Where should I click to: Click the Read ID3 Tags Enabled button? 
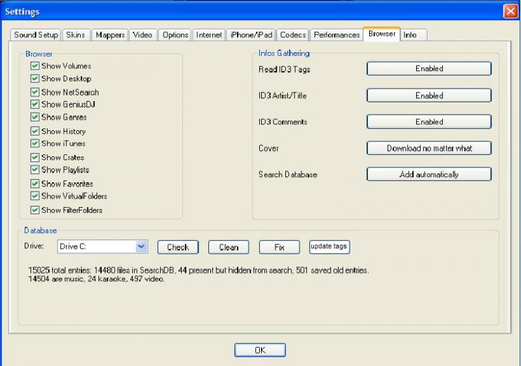point(429,68)
